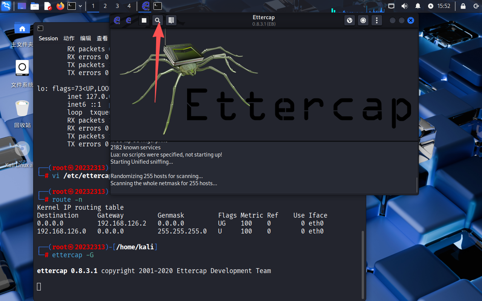
Task: Lock the screen with the padlock icon
Action: (x=463, y=6)
